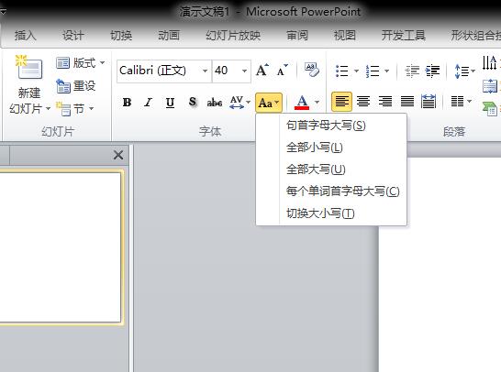501x372 pixels.
Task: Select the slide thumbnail in the pane
Action: pos(60,247)
